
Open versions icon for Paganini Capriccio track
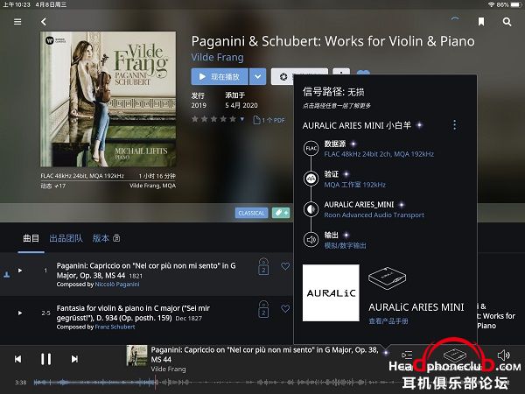point(263,267)
